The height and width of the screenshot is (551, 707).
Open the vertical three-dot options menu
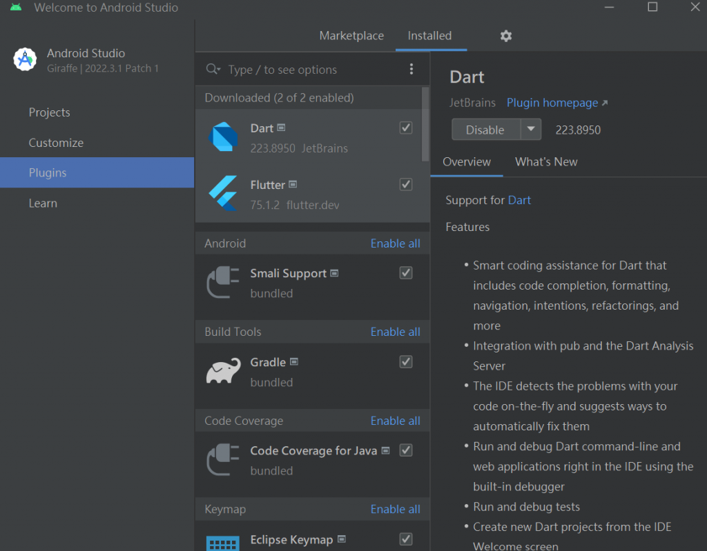411,69
